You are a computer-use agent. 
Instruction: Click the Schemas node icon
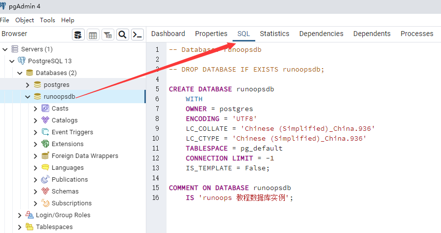point(45,192)
